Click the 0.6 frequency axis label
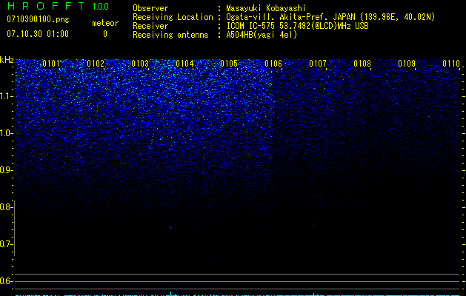 (x=6, y=281)
